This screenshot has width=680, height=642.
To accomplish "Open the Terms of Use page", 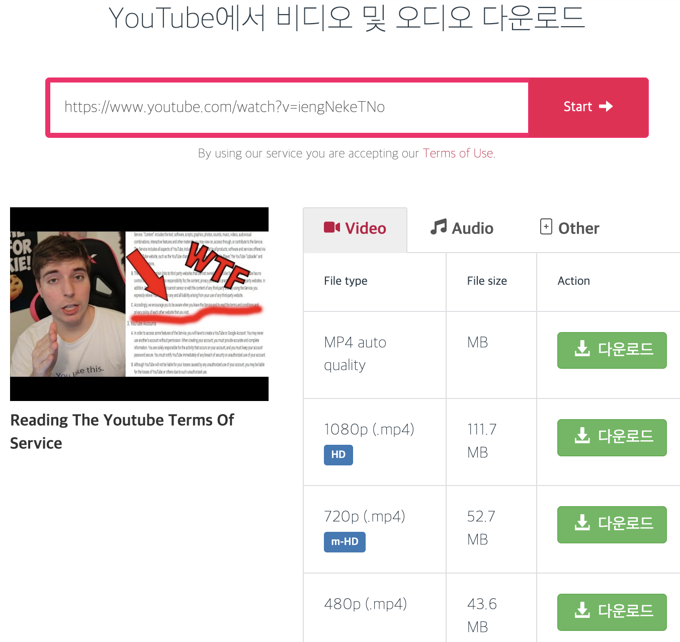I will point(457,153).
